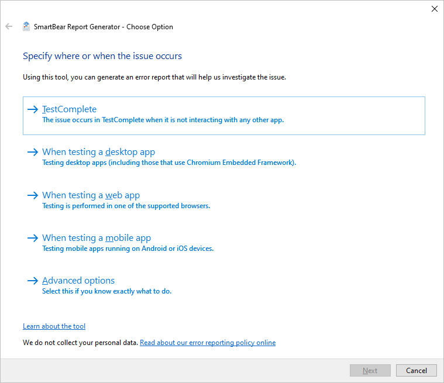
Task: Click the arrow beside Advanced options
Action: 32,281
